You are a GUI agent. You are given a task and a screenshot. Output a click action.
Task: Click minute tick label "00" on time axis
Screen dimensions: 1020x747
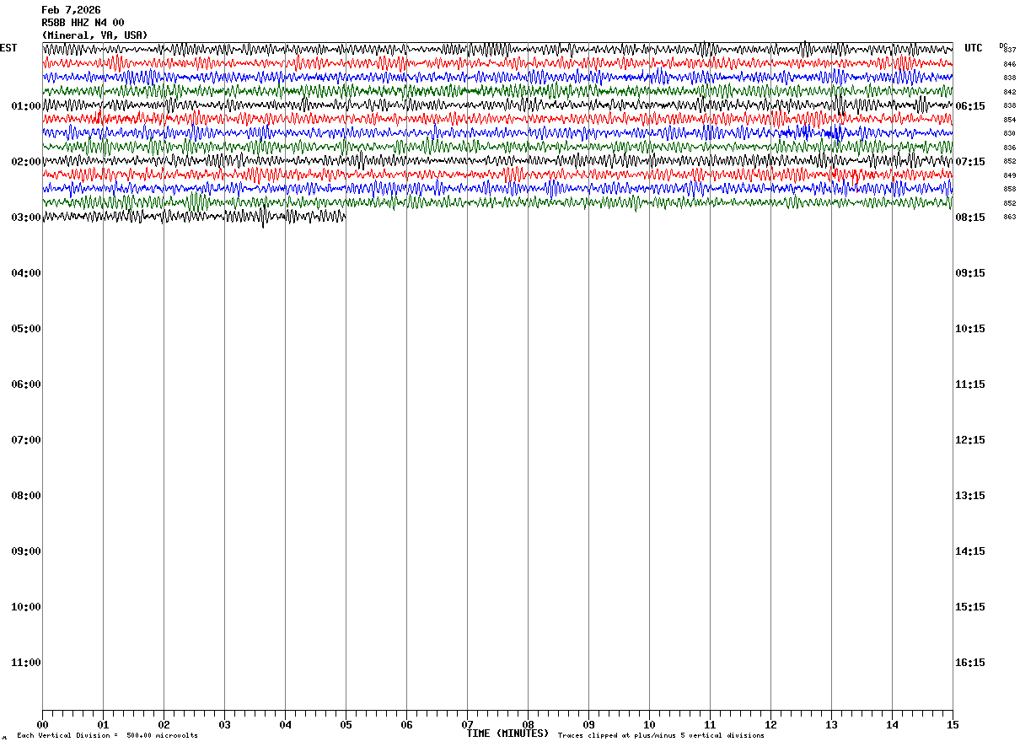point(42,725)
